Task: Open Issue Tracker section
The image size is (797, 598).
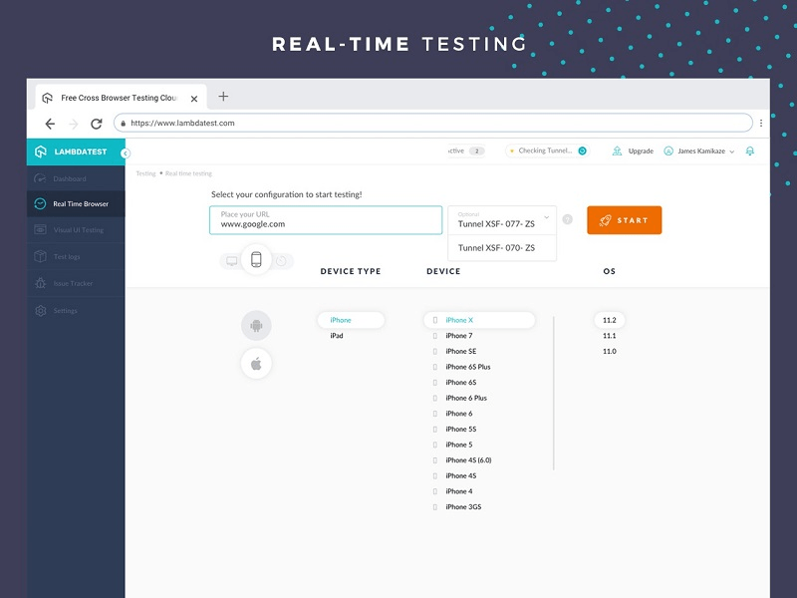Action: click(x=76, y=283)
